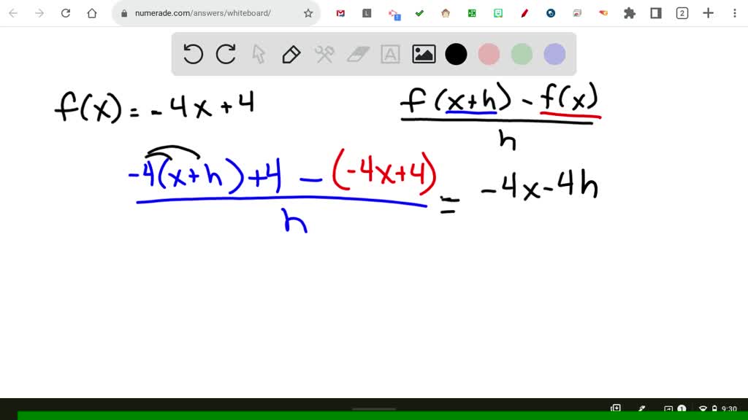The height and width of the screenshot is (420, 748).
Task: Enable the Wi-Fi status toggle in the tray
Action: (x=703, y=409)
